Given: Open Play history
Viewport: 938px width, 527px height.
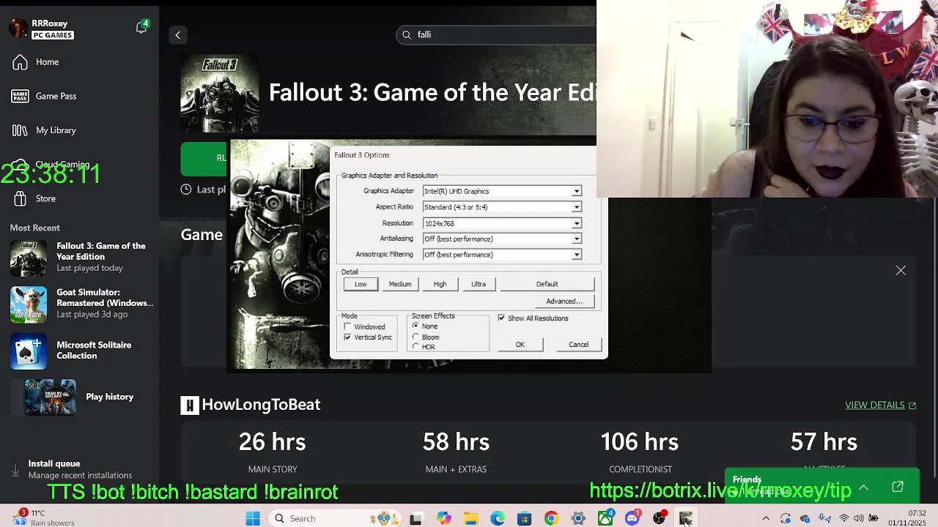Looking at the screenshot, I should (79, 397).
